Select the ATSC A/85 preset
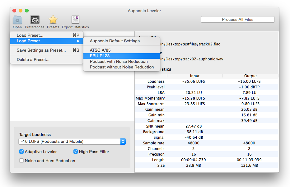Image resolution: width=290 pixels, height=187 pixels. 122,50
